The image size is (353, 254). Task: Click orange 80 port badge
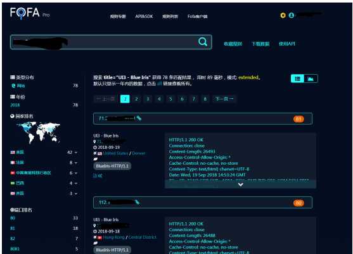pyautogui.click(x=298, y=203)
